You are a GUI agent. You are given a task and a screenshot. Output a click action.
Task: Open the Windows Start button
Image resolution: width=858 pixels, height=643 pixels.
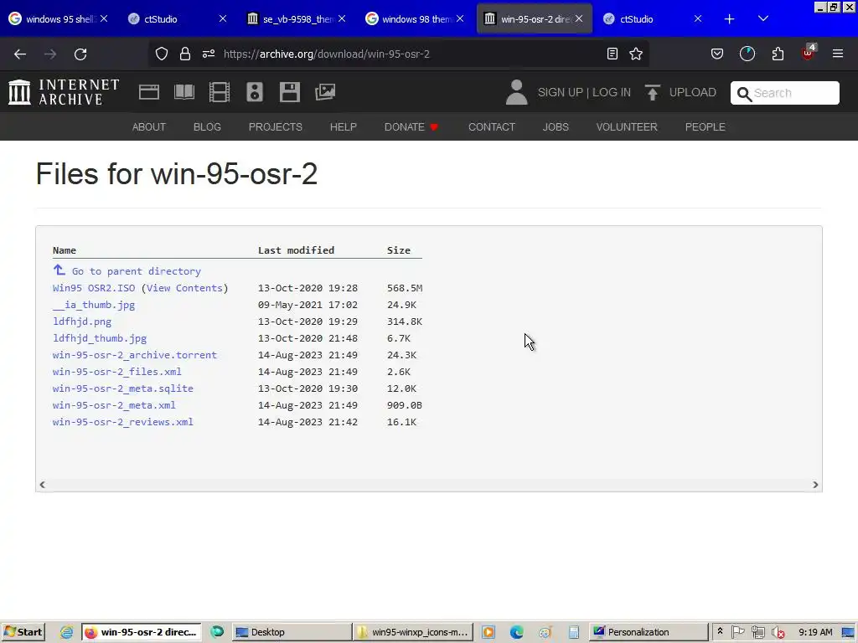pyautogui.click(x=23, y=632)
